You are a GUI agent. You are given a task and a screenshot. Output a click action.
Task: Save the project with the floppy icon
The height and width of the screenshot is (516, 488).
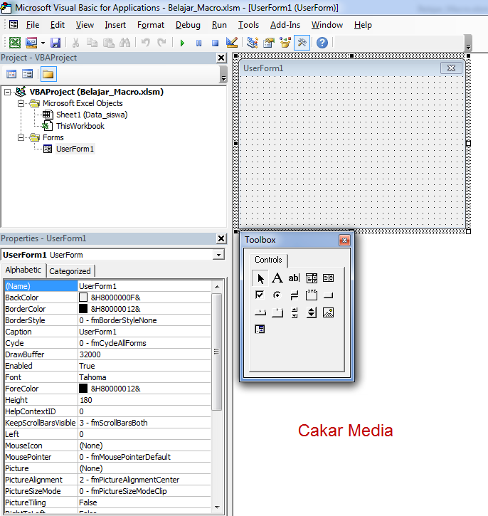coord(55,43)
